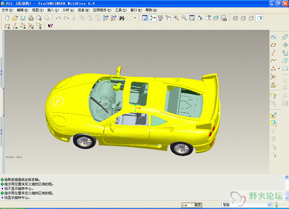This screenshot has width=289, height=209.
Task: Open the 文件 menu
Action: (7, 10)
